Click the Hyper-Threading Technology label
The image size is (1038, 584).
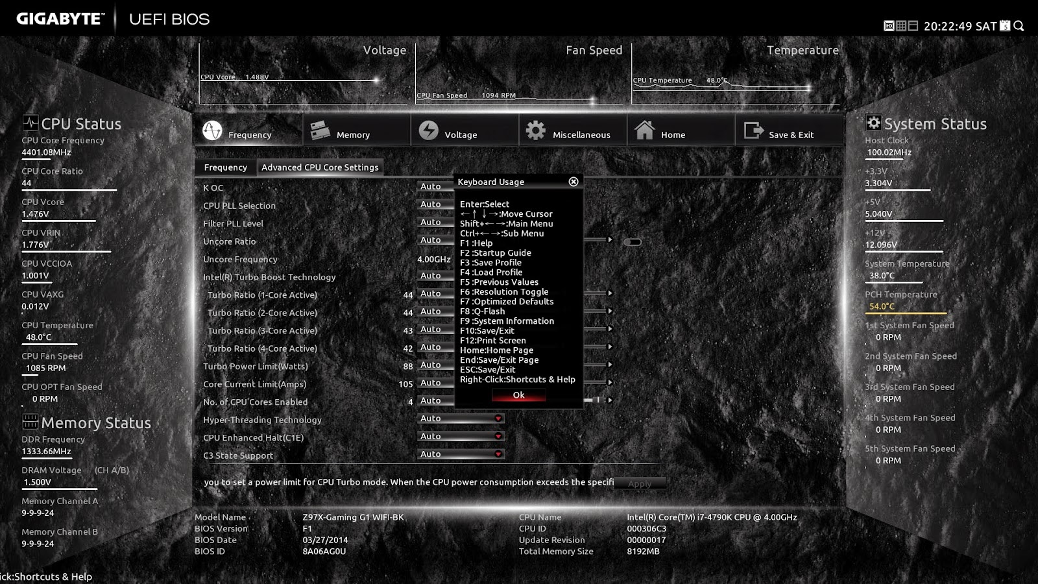[262, 420]
